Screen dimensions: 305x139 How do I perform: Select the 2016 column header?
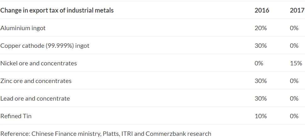pyautogui.click(x=262, y=10)
